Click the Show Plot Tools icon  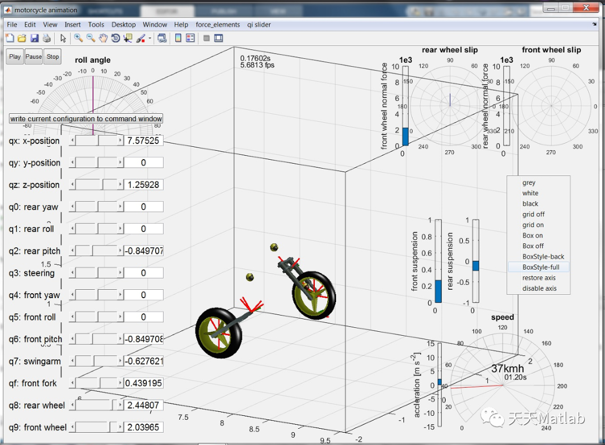(x=219, y=38)
